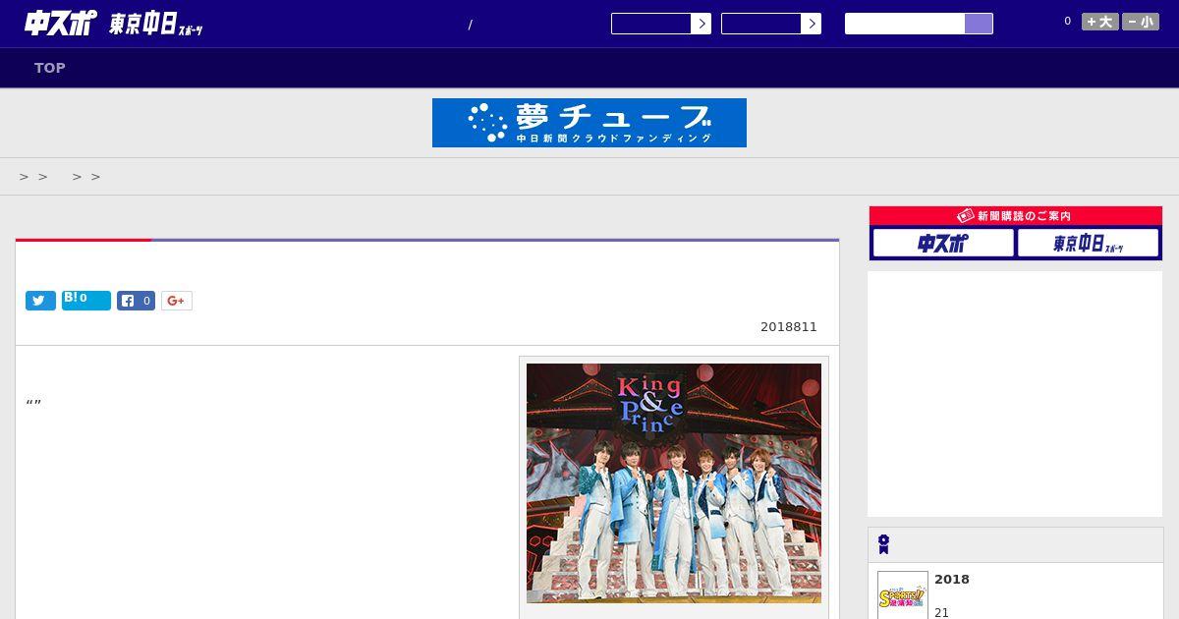Share article with Google+ icon

tap(177, 301)
